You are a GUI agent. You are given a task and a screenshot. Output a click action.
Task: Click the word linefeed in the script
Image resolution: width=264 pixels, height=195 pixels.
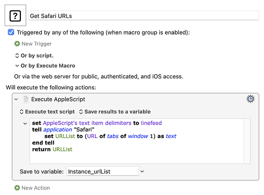[x=151, y=123]
